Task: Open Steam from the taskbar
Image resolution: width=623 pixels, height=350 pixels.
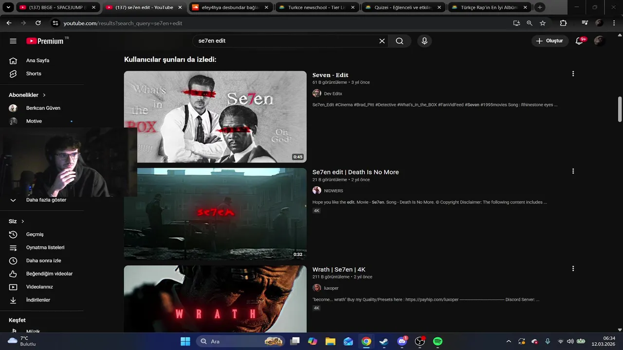Action: click(x=384, y=341)
